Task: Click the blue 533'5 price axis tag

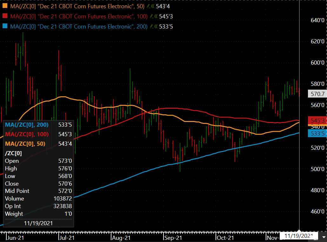Action: [x=317, y=133]
